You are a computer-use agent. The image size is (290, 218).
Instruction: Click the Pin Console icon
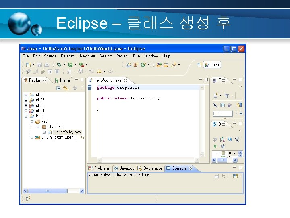pos(217,176)
